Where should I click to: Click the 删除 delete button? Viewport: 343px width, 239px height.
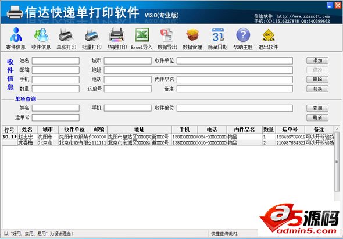coord(317,80)
